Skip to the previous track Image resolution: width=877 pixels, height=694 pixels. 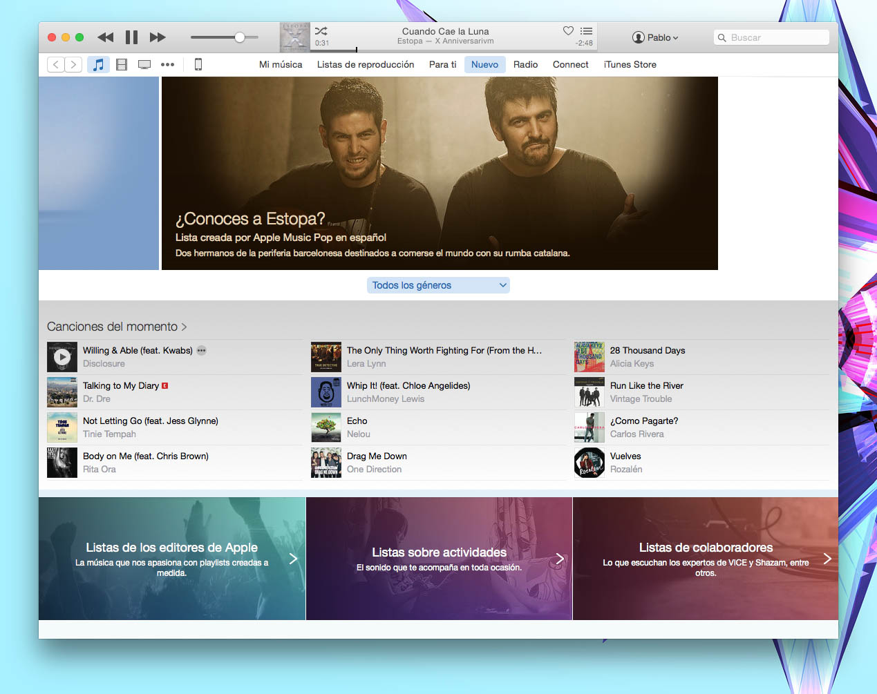point(105,37)
